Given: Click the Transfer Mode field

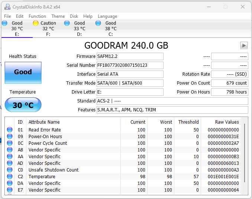Looking at the screenshot, I should [x=130, y=83].
